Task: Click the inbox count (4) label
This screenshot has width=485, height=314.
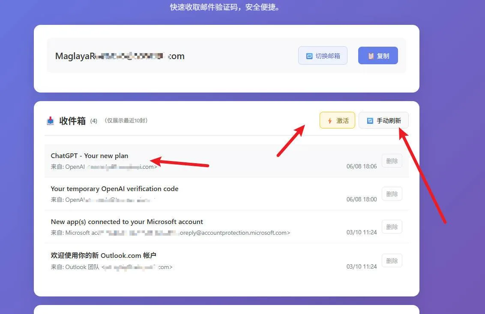Action: pos(94,121)
